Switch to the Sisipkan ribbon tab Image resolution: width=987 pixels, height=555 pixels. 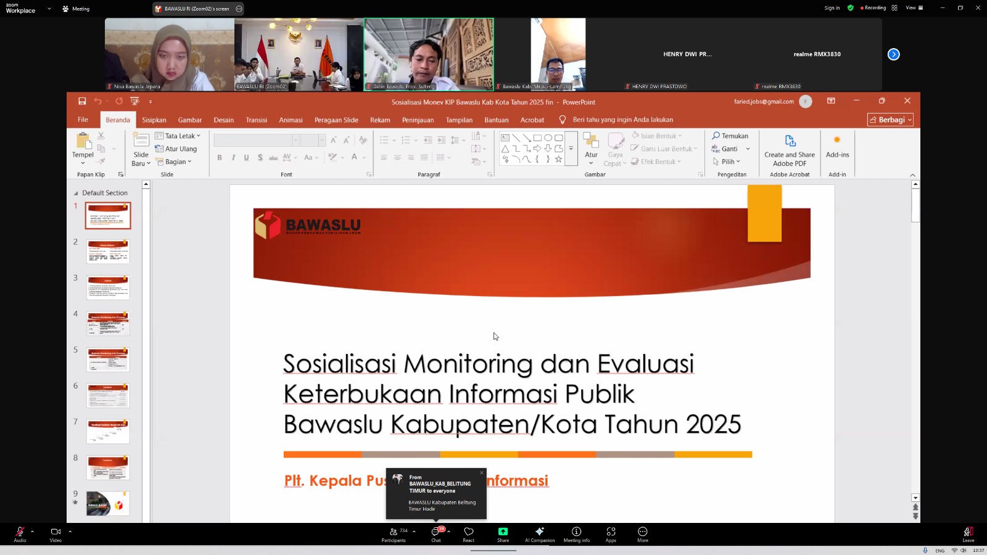154,120
